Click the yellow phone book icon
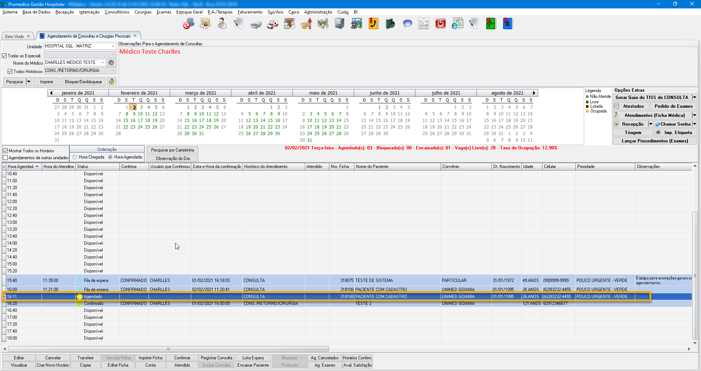Screen dimensions: 701x371 (373, 24)
